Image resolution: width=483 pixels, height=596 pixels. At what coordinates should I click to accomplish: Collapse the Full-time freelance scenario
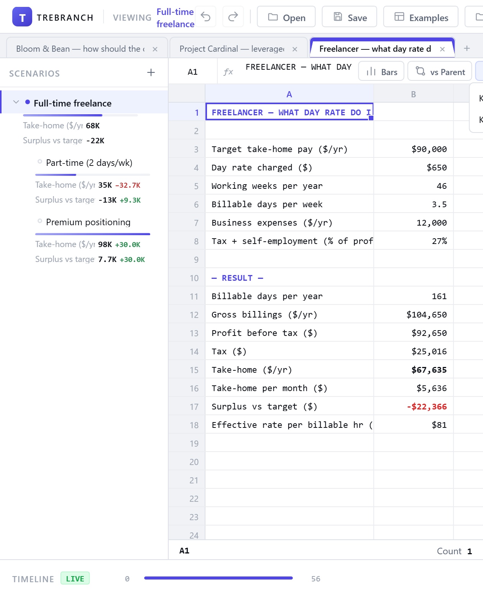(x=16, y=102)
